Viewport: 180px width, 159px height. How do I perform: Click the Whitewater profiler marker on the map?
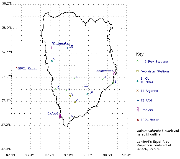[51, 47]
